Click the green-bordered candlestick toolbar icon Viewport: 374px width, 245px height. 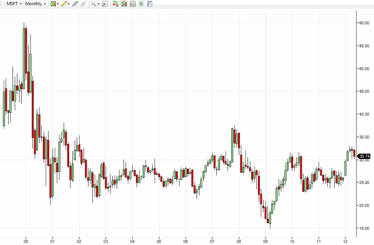(124, 4)
